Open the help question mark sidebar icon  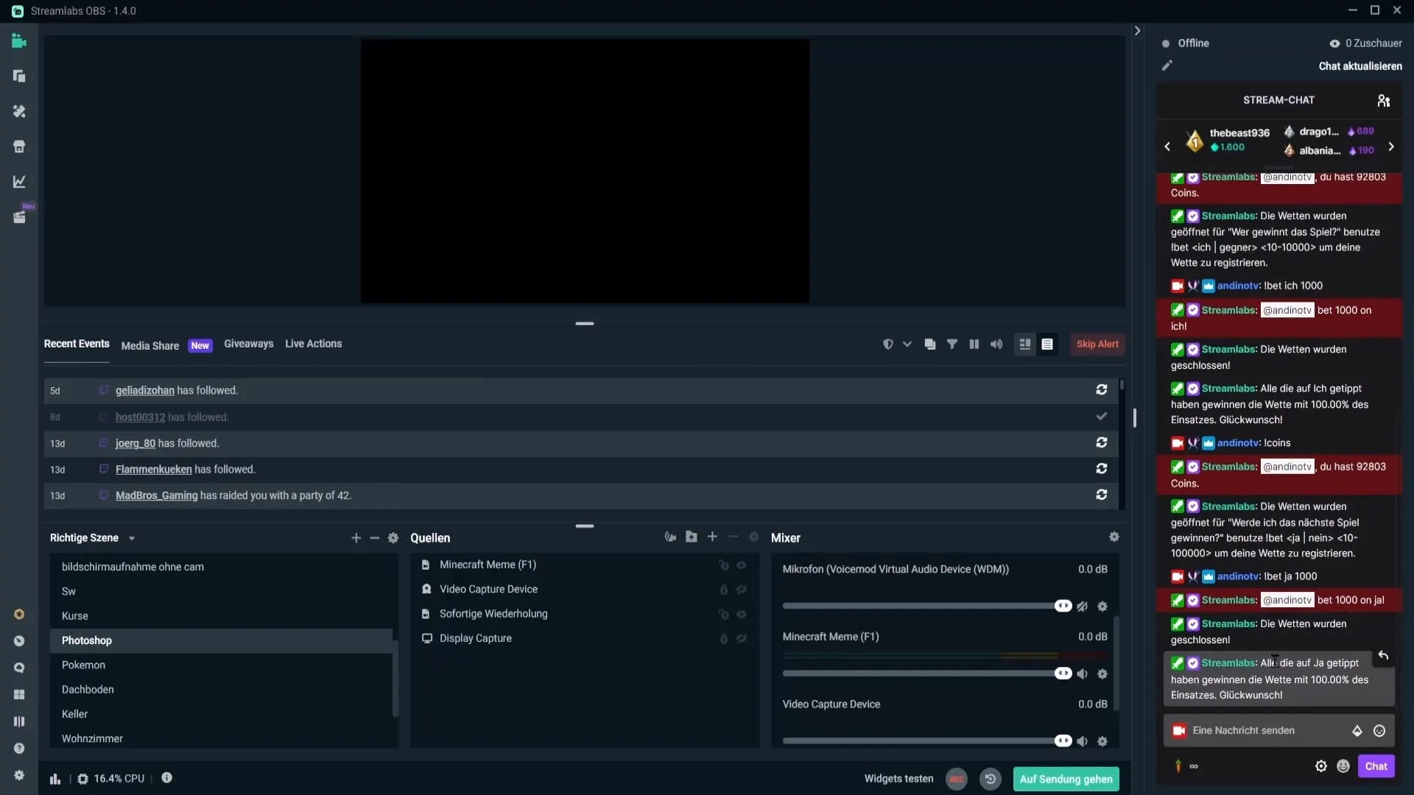[x=19, y=749]
